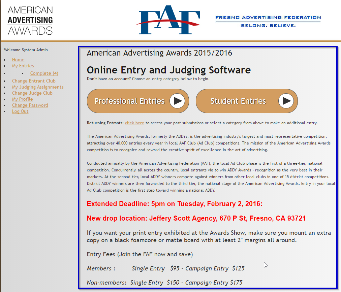The width and height of the screenshot is (341, 292).
Task: Click 'American Advertising Awards 2015/2016' title
Action: pyautogui.click(x=159, y=53)
